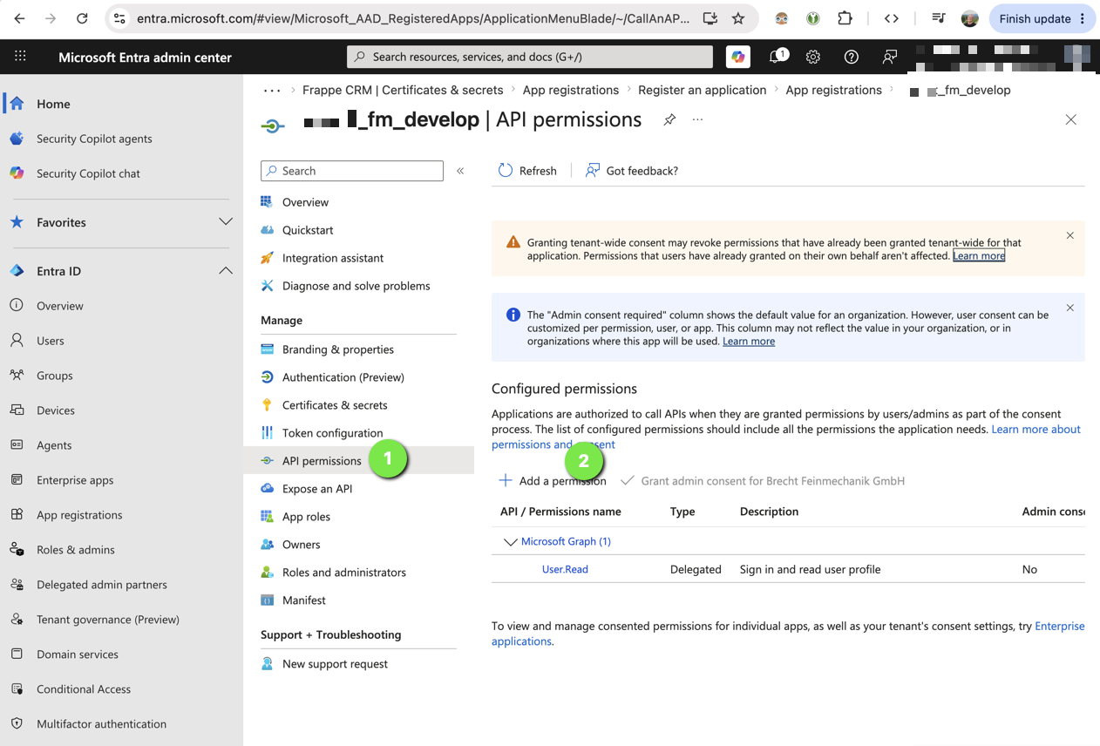Image resolution: width=1100 pixels, height=746 pixels.
Task: Refresh the permissions list
Action: coord(527,171)
